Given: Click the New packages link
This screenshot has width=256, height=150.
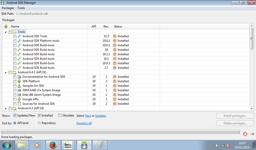Looking at the screenshot, I should tap(88, 116).
